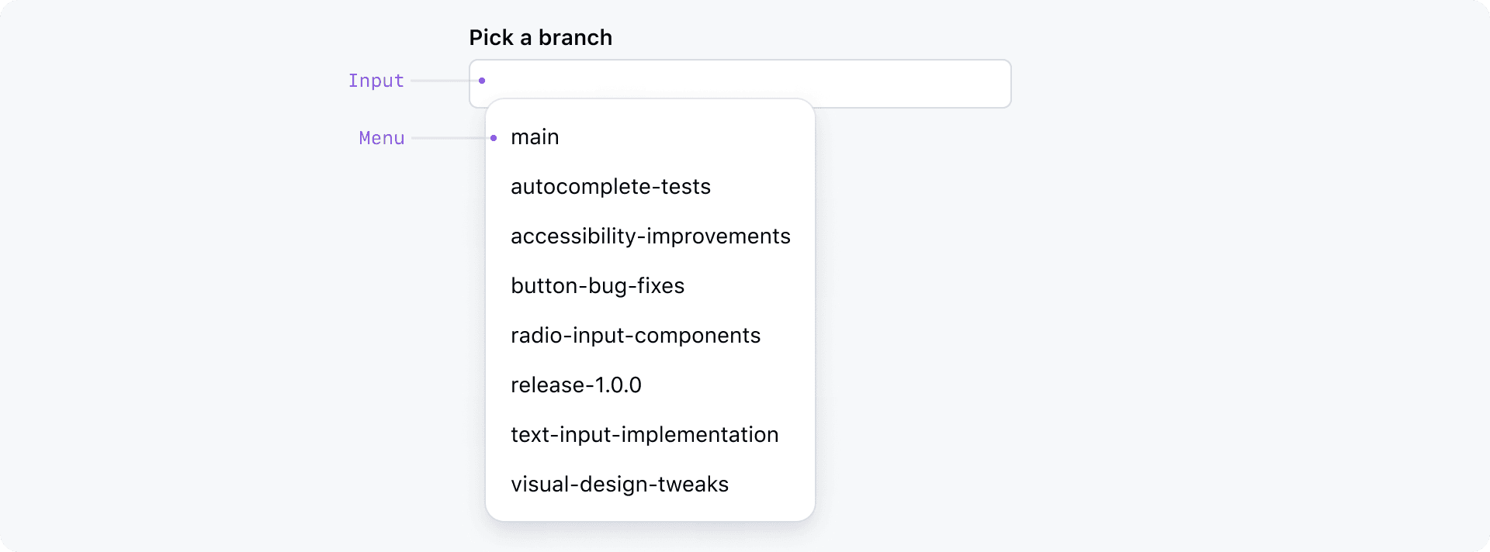Open the branch suggestions dropdown panel

click(x=650, y=310)
